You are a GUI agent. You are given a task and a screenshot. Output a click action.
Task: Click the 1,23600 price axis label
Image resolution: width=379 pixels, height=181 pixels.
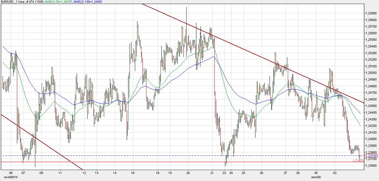(x=372, y=165)
